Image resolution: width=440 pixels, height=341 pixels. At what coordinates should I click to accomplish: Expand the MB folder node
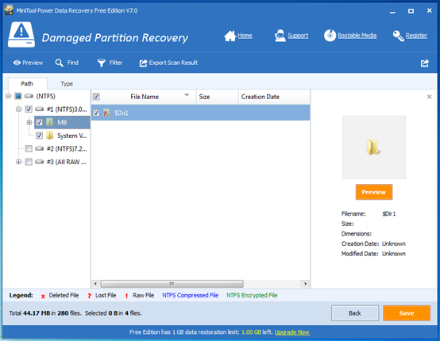coord(29,122)
